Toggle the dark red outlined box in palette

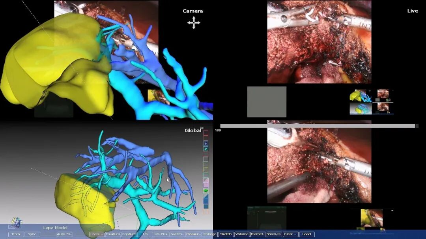[x=206, y=133]
